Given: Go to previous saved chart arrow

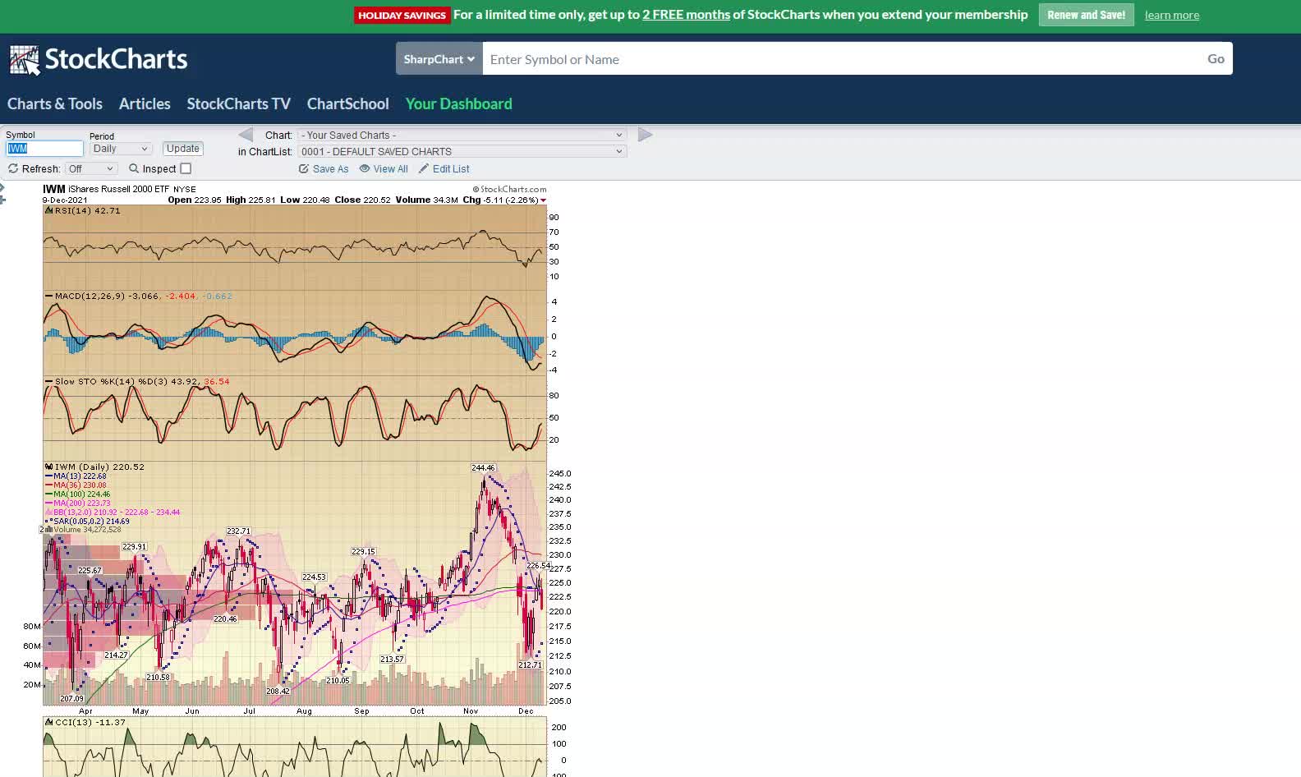Looking at the screenshot, I should (246, 135).
